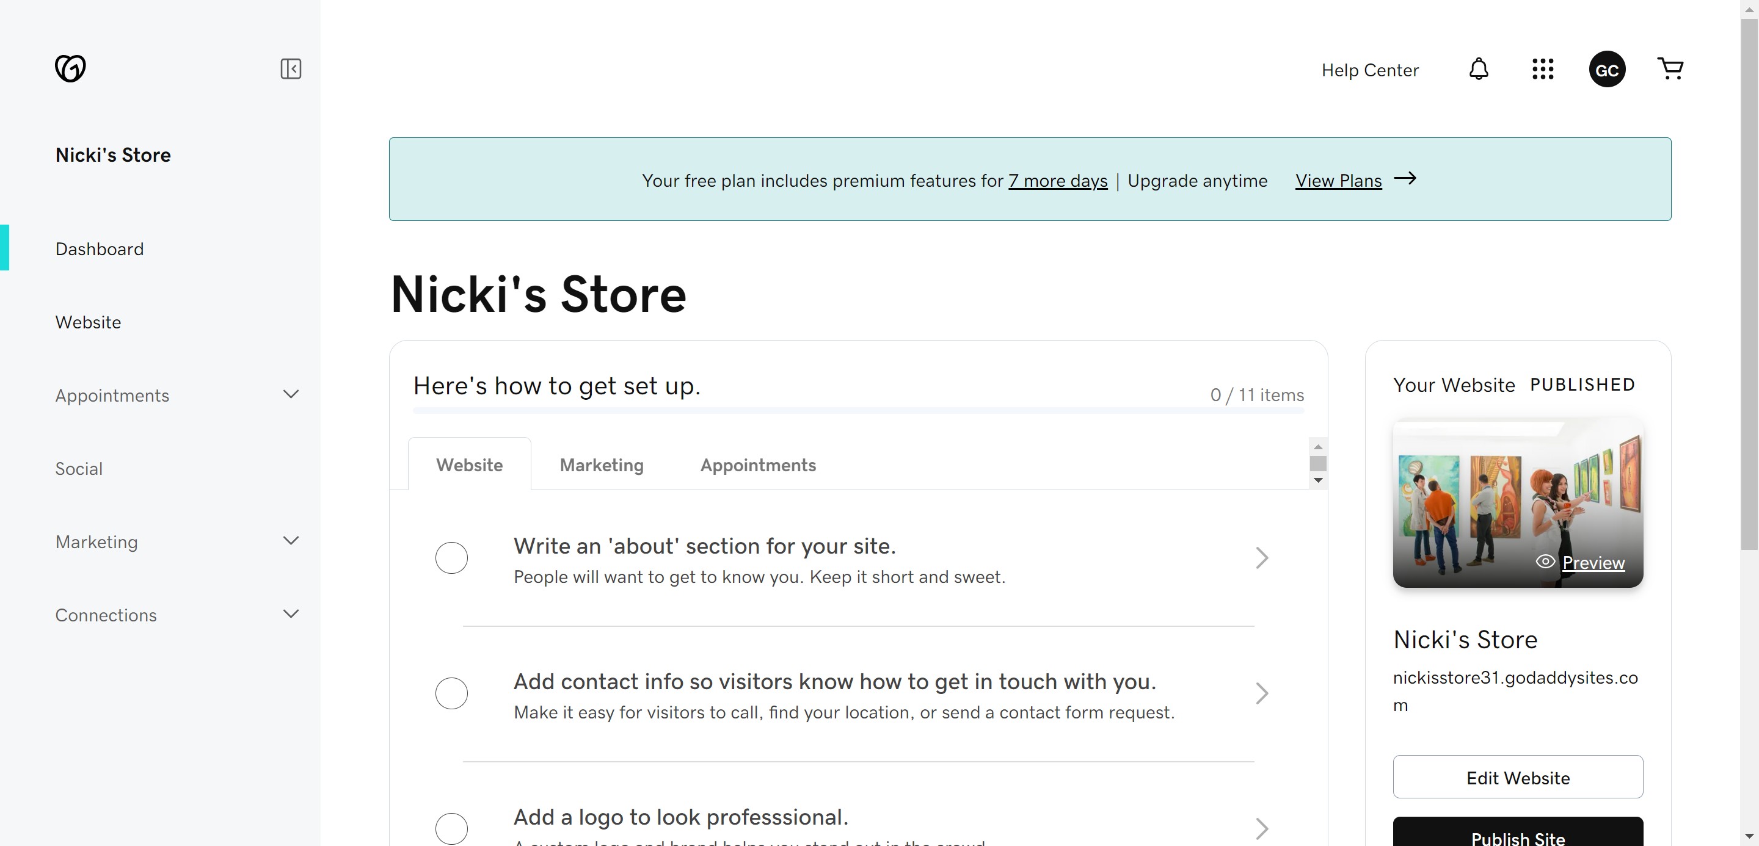Check off the add contact info circle

tap(451, 693)
